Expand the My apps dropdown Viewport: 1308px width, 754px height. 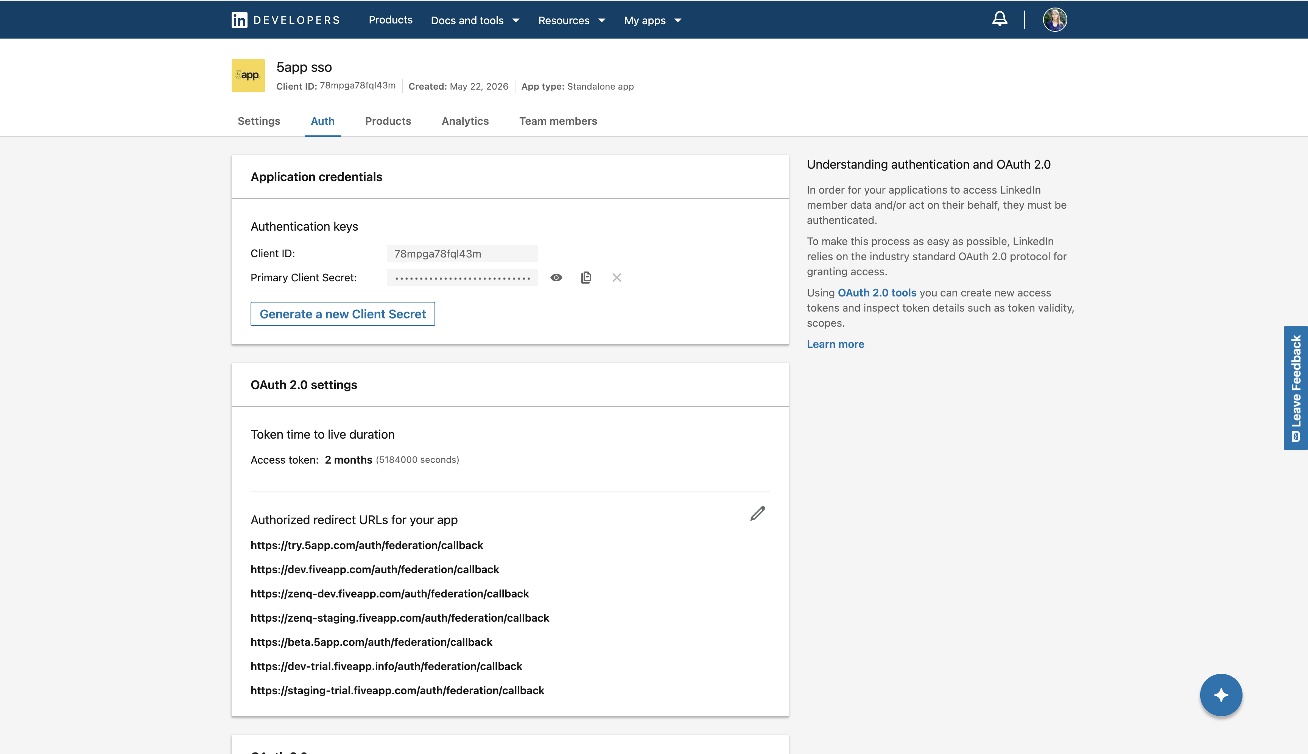(652, 20)
